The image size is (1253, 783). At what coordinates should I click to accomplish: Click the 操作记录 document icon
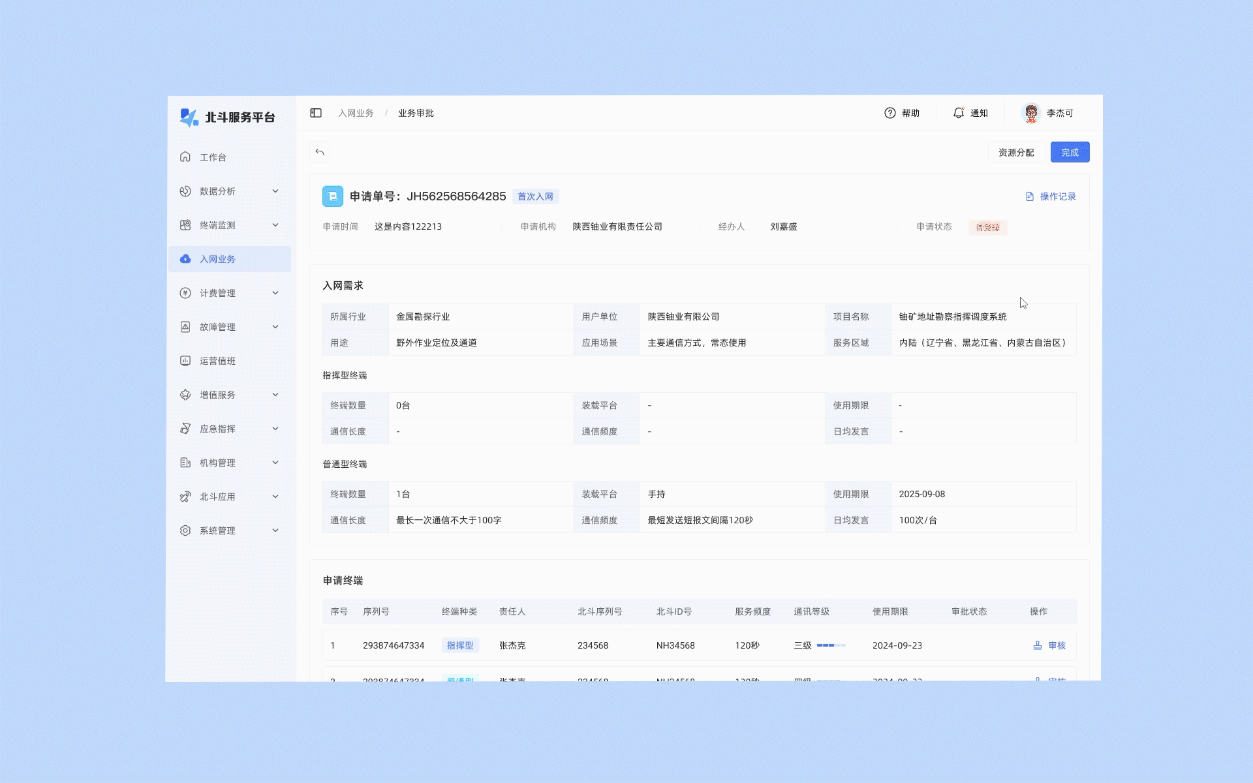click(1030, 196)
